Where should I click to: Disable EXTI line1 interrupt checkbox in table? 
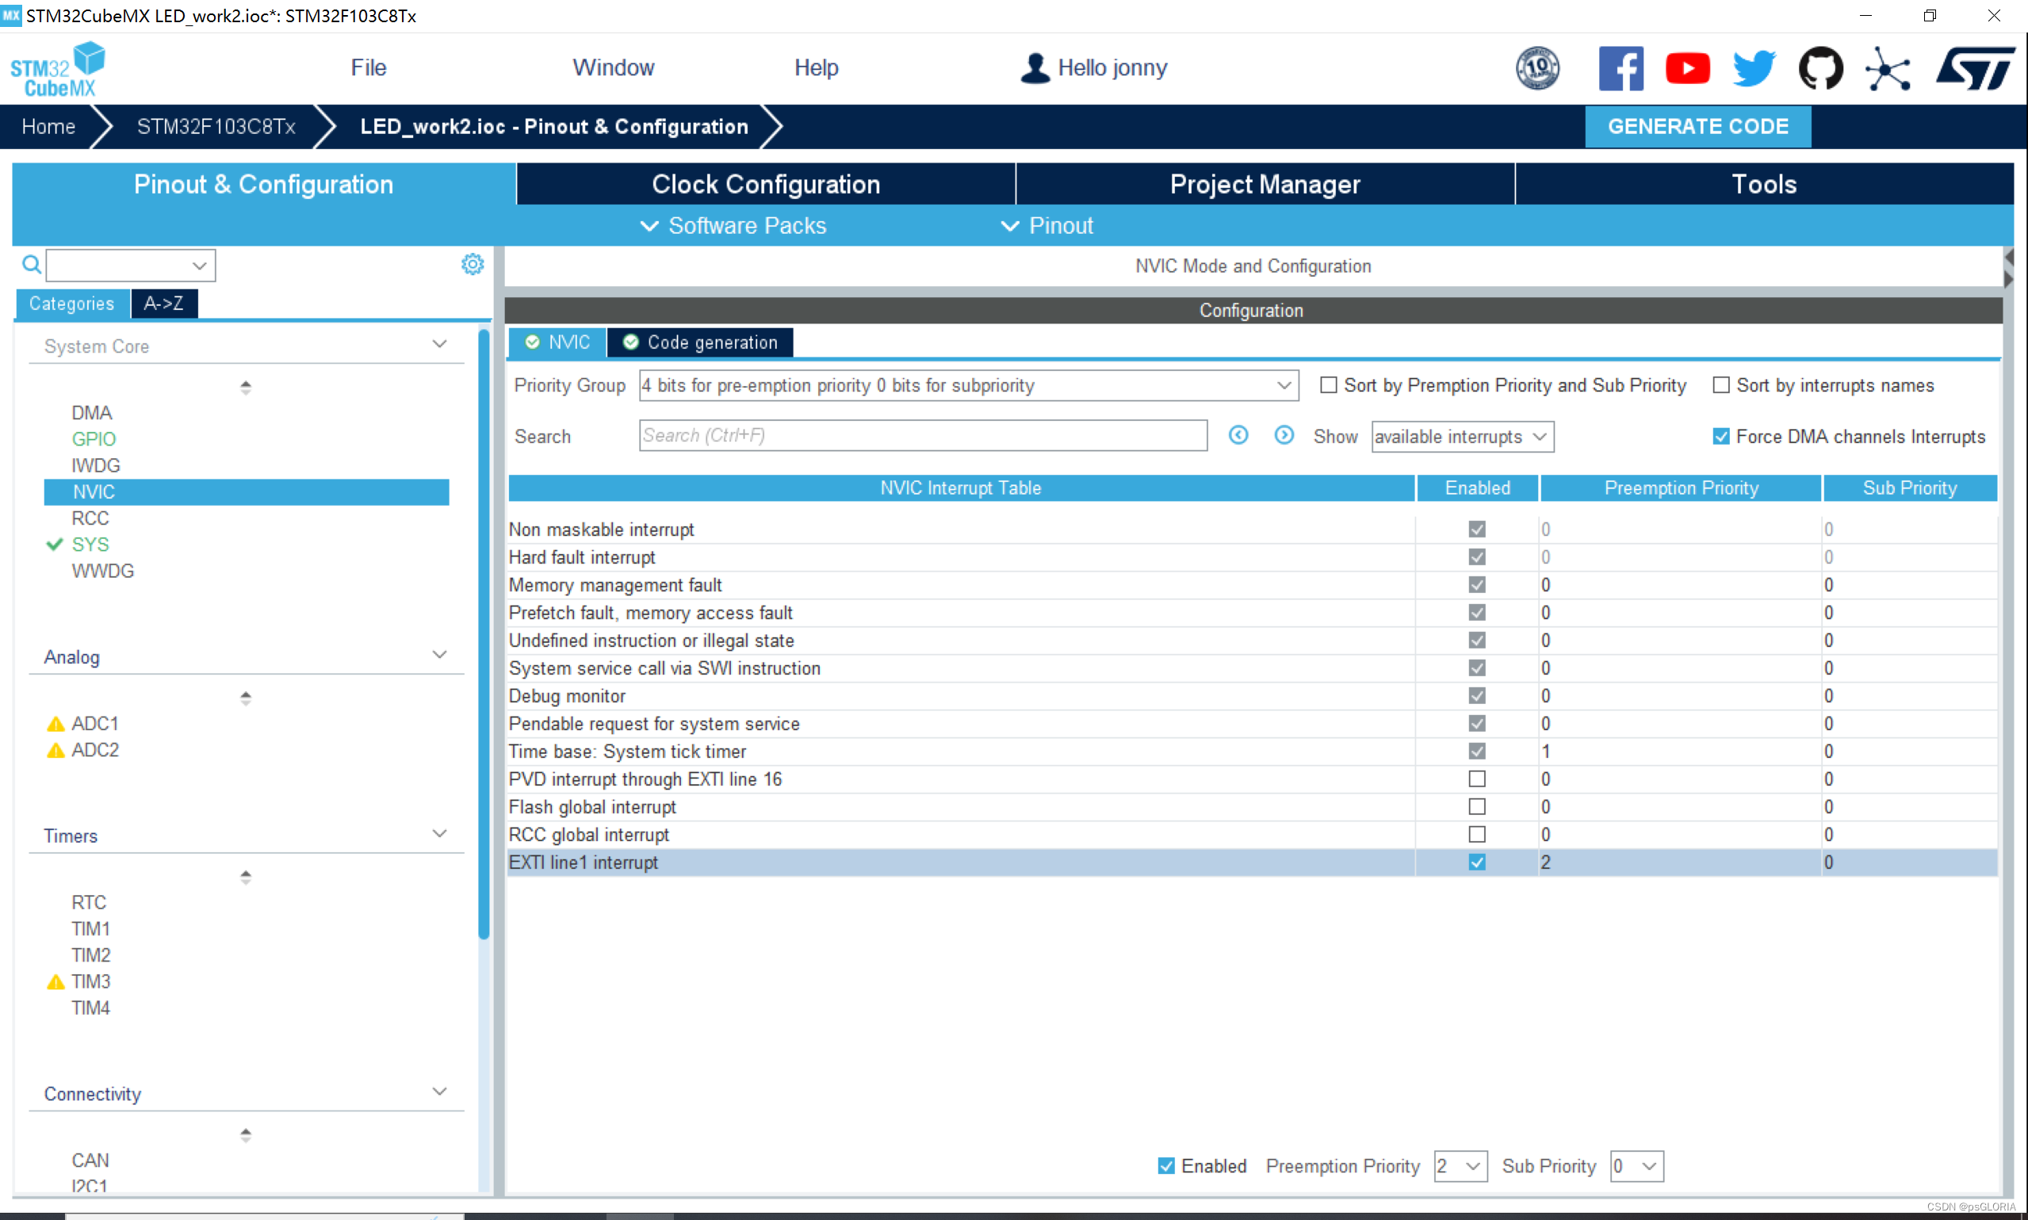pos(1476,862)
